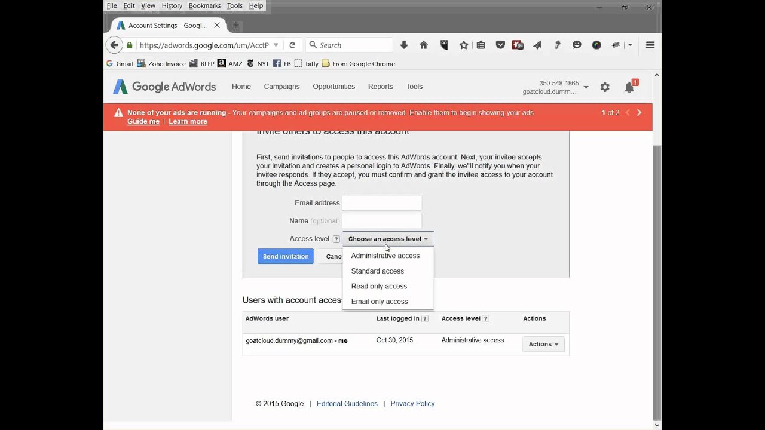765x430 pixels.
Task: Click the Hootsuite owl toolbar icon
Action: pyautogui.click(x=444, y=45)
